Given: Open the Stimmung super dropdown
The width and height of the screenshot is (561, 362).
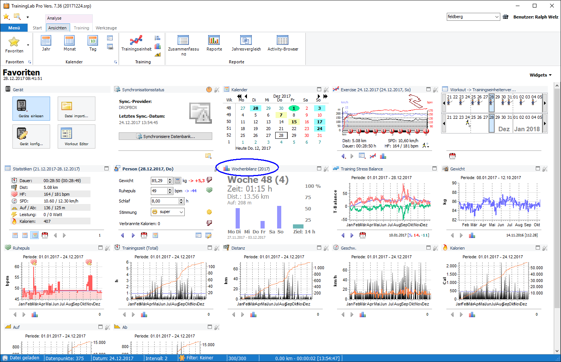Looking at the screenshot, I should 181,212.
